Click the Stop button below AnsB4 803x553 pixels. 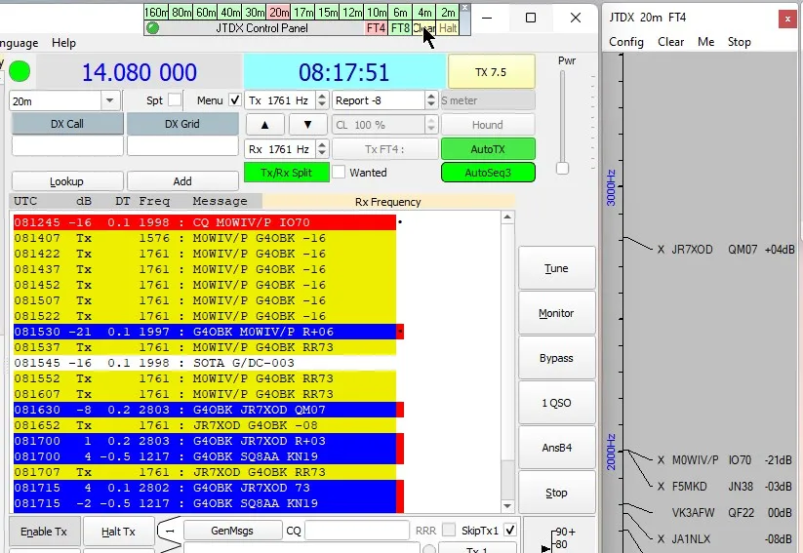point(557,493)
